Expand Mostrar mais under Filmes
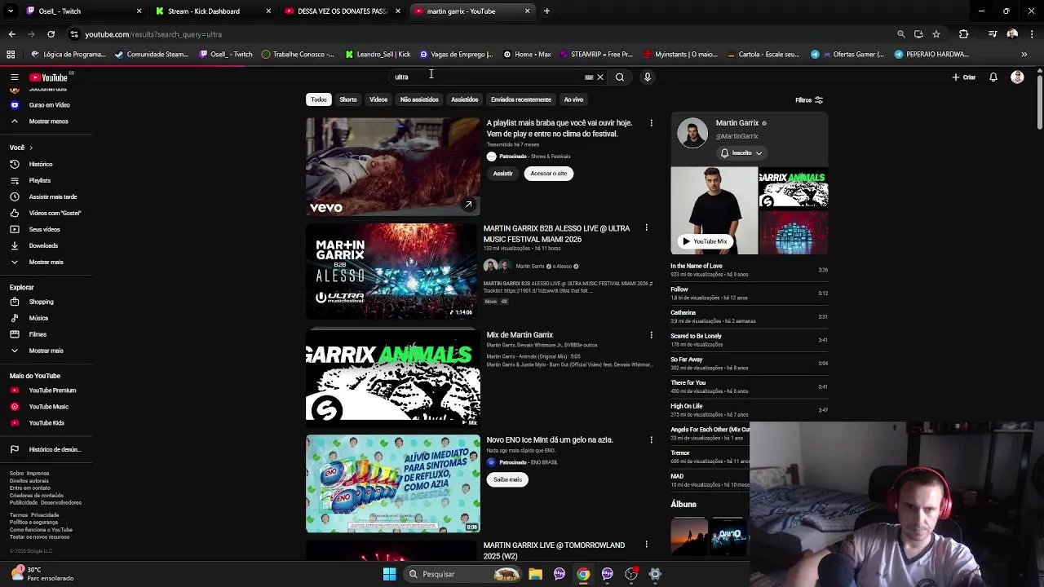The image size is (1044, 587). coord(46,351)
